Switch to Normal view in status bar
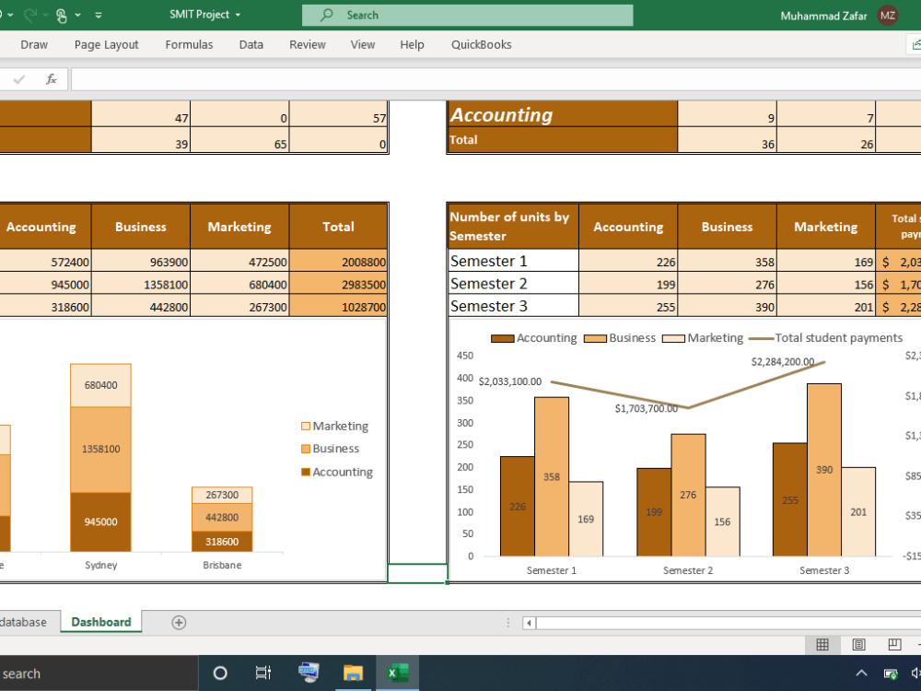The image size is (921, 691). point(822,644)
